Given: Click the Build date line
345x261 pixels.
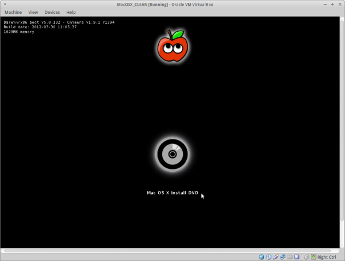Looking at the screenshot, I should point(40,27).
